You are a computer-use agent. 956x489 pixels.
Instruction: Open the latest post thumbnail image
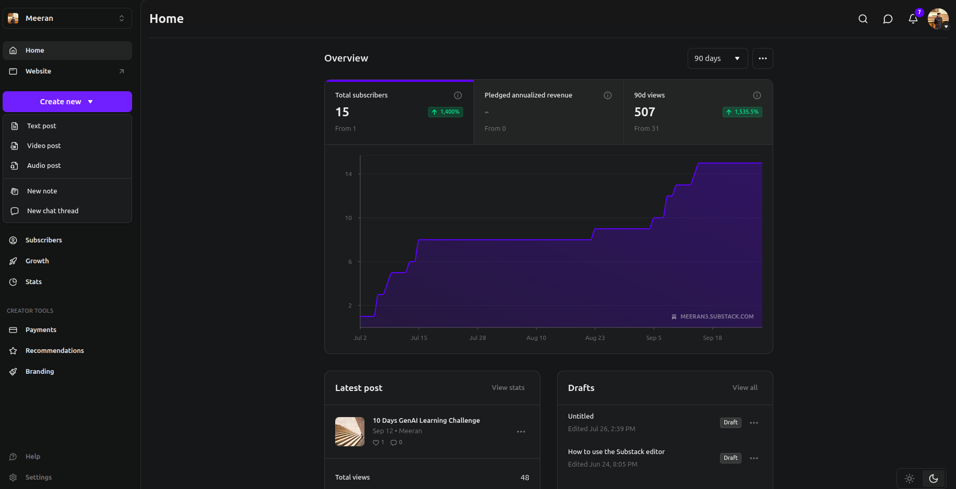350,432
